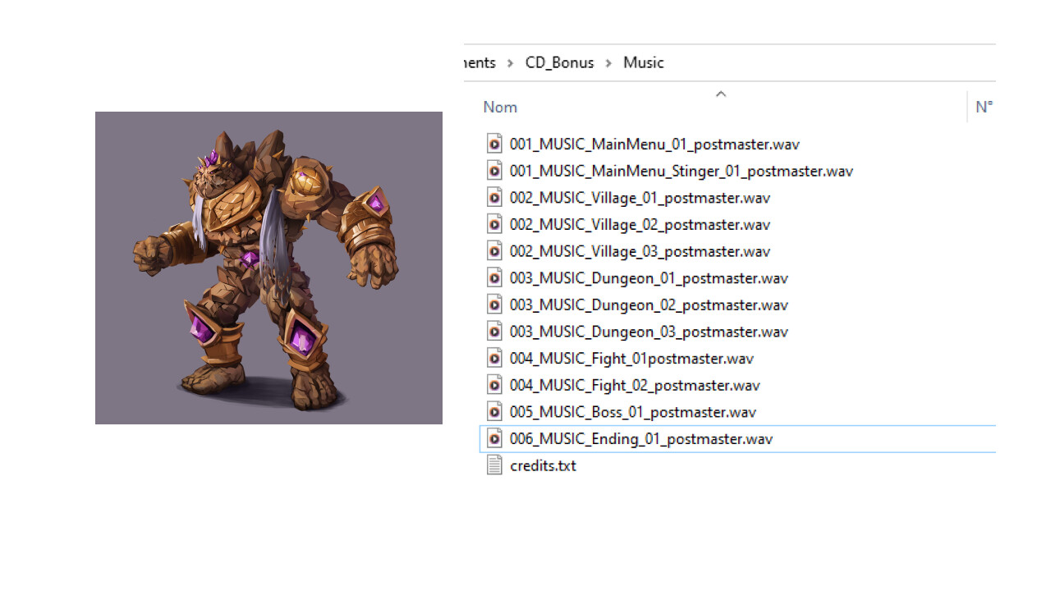Click the media icon beside 005_MUSIC_Boss_01_postmaster.wav
Viewport: 1051px width, 591px height.
coord(494,411)
